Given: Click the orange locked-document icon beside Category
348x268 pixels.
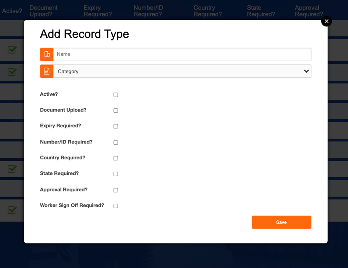Looking at the screenshot, I should pos(47,71).
